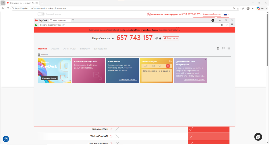Open cookie settings badge at bottom left
The height and width of the screenshot is (145, 269).
[x=6, y=139]
